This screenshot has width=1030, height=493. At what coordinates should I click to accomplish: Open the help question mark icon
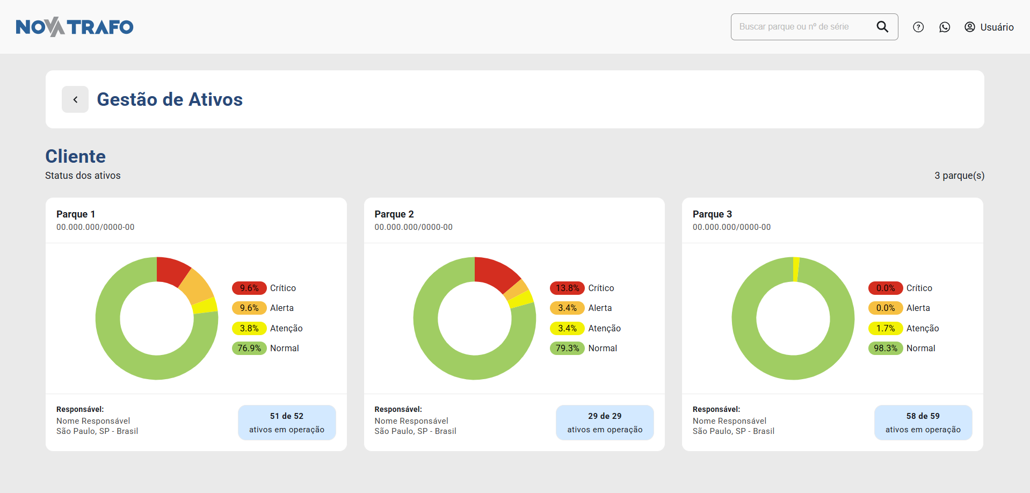(918, 27)
